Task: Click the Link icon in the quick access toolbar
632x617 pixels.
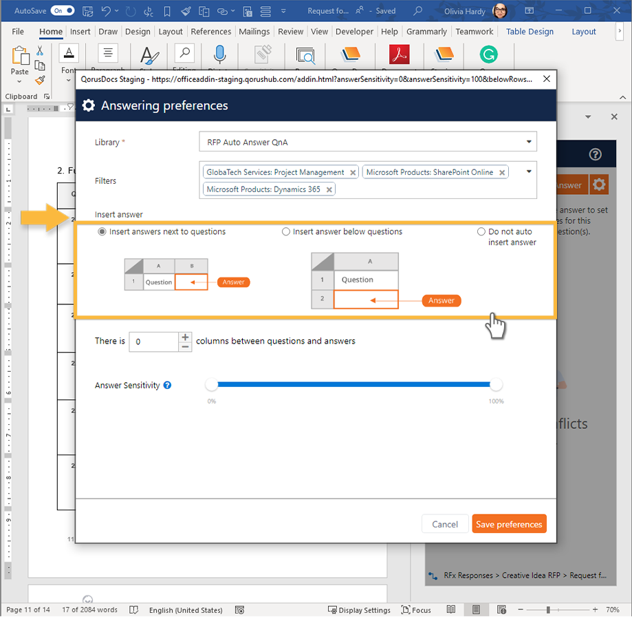Action: click(x=222, y=11)
